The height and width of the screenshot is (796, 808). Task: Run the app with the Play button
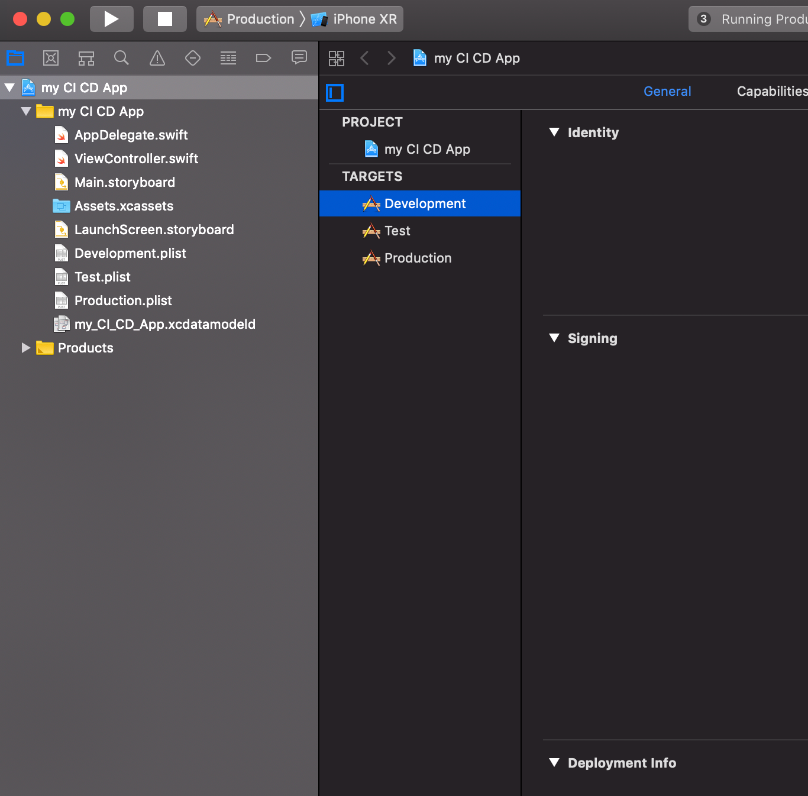(x=112, y=19)
